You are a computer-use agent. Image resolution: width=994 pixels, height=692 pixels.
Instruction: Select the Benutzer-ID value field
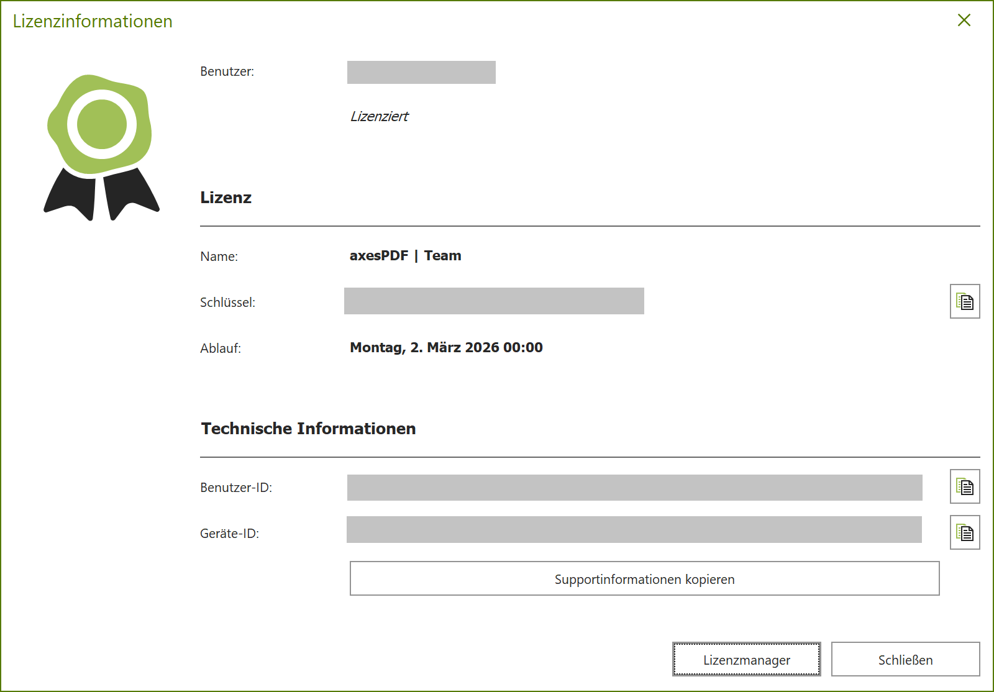pos(634,488)
